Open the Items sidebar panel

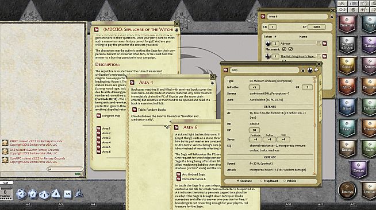347,107
